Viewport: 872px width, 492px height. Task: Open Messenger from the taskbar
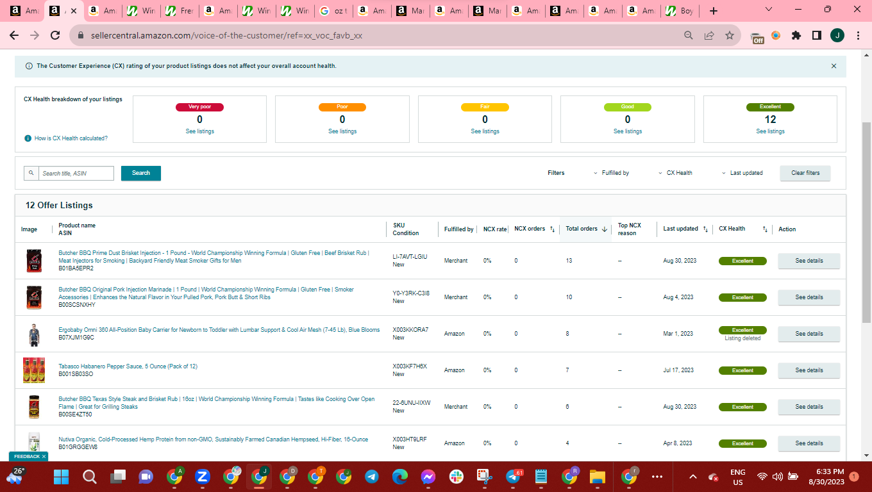(428, 477)
